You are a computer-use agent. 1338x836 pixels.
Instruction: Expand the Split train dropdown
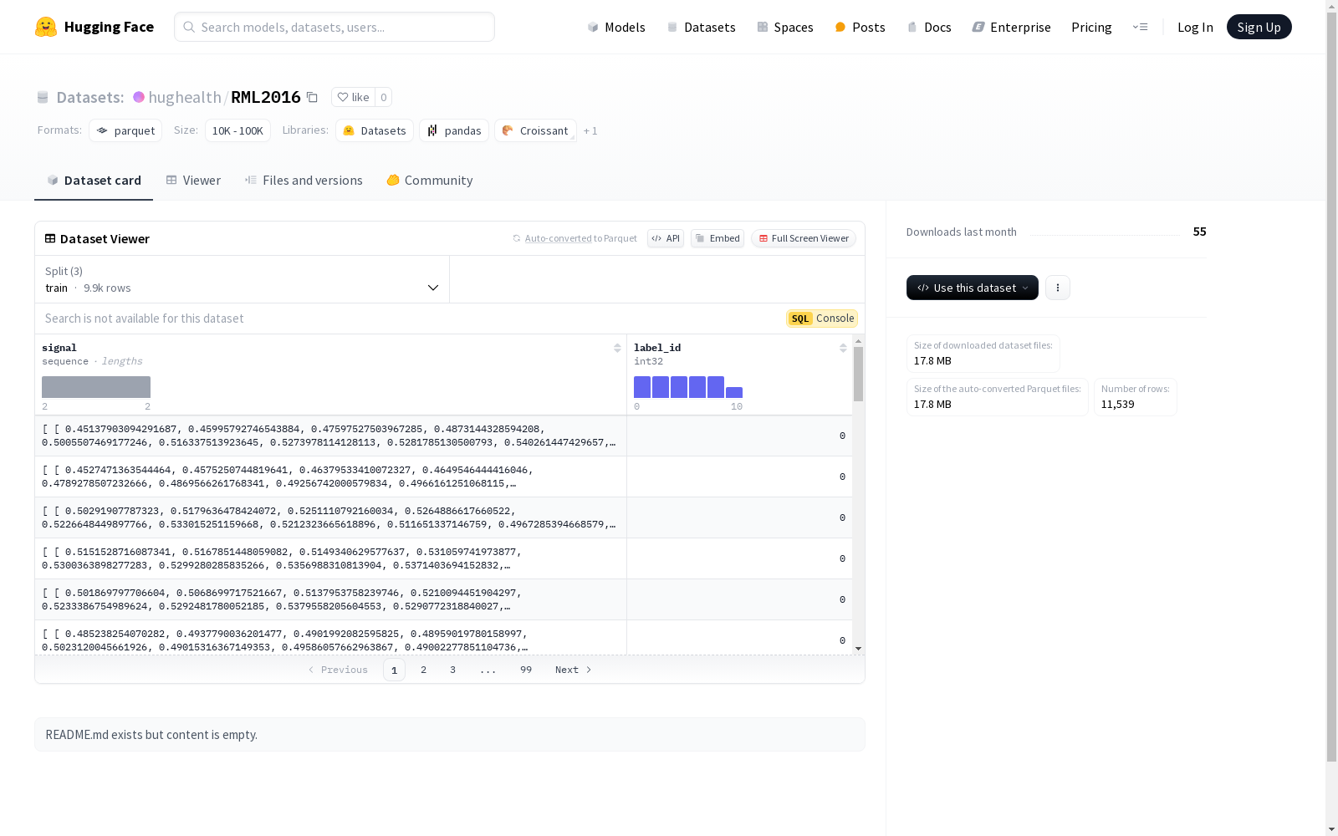coord(242,279)
